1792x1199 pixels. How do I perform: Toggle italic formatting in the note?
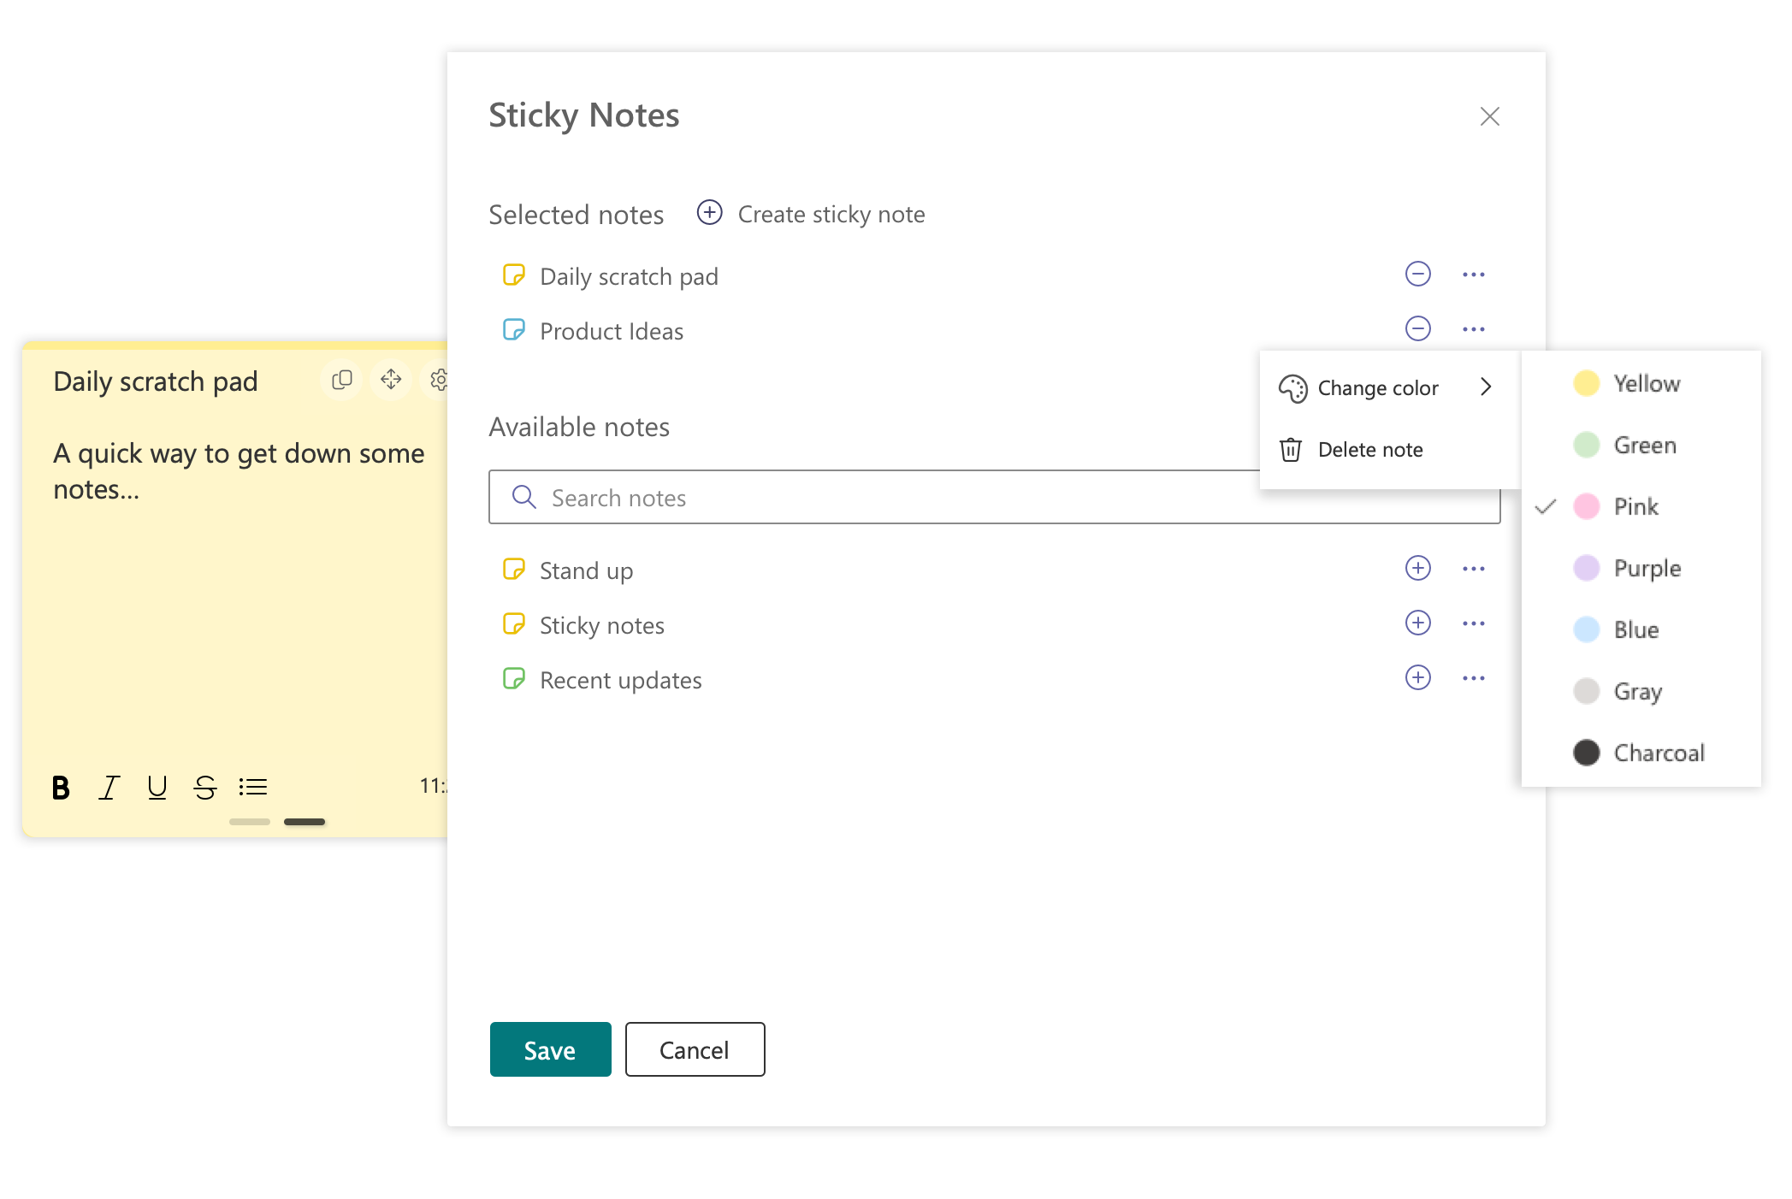click(x=109, y=787)
